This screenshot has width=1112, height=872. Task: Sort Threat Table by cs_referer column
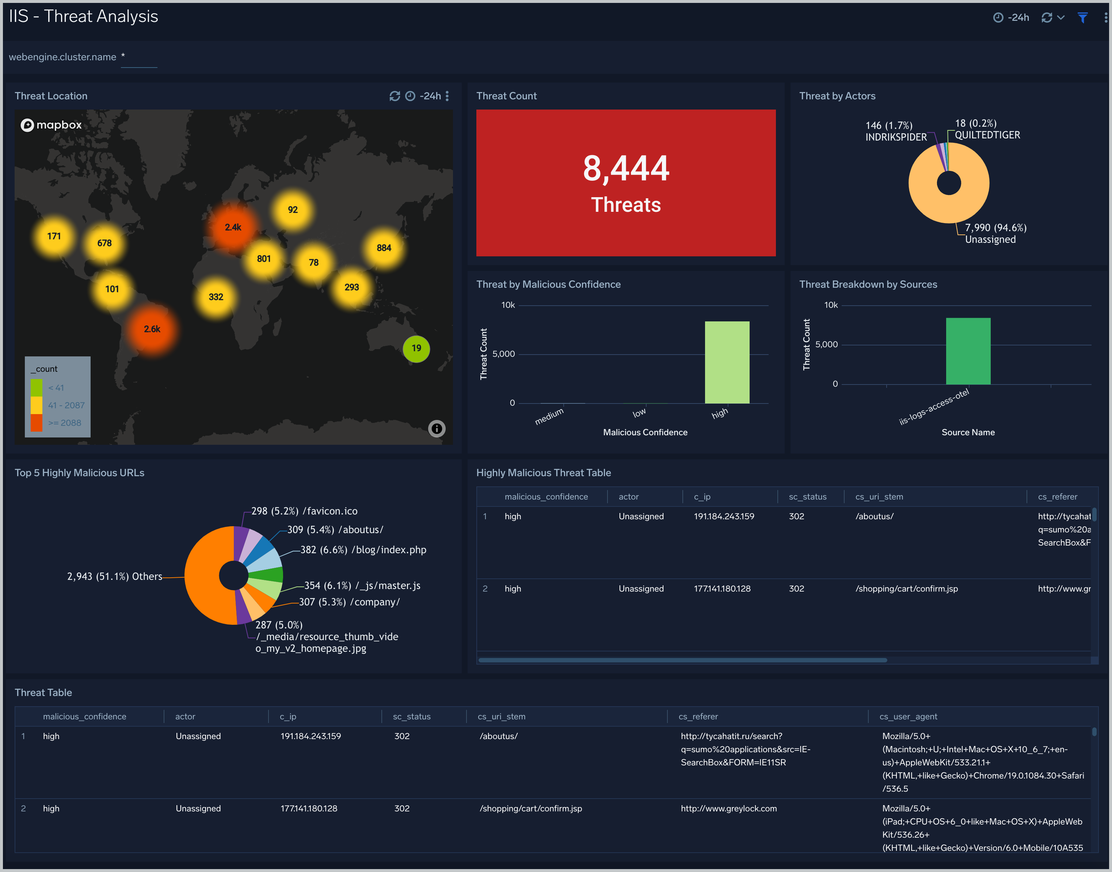(x=698, y=716)
